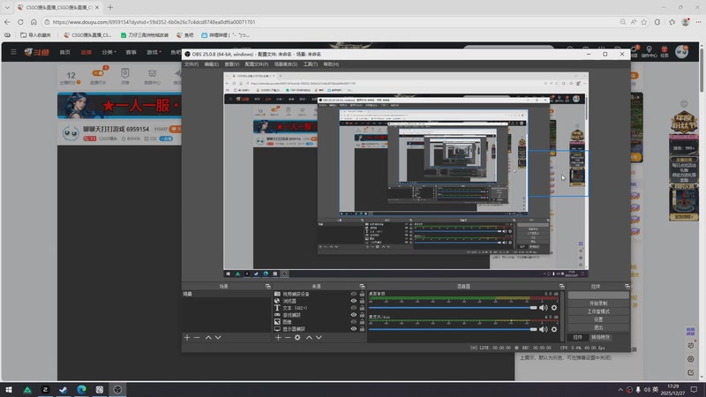Open Windows Start menu
The width and height of the screenshot is (706, 397).
click(9, 389)
